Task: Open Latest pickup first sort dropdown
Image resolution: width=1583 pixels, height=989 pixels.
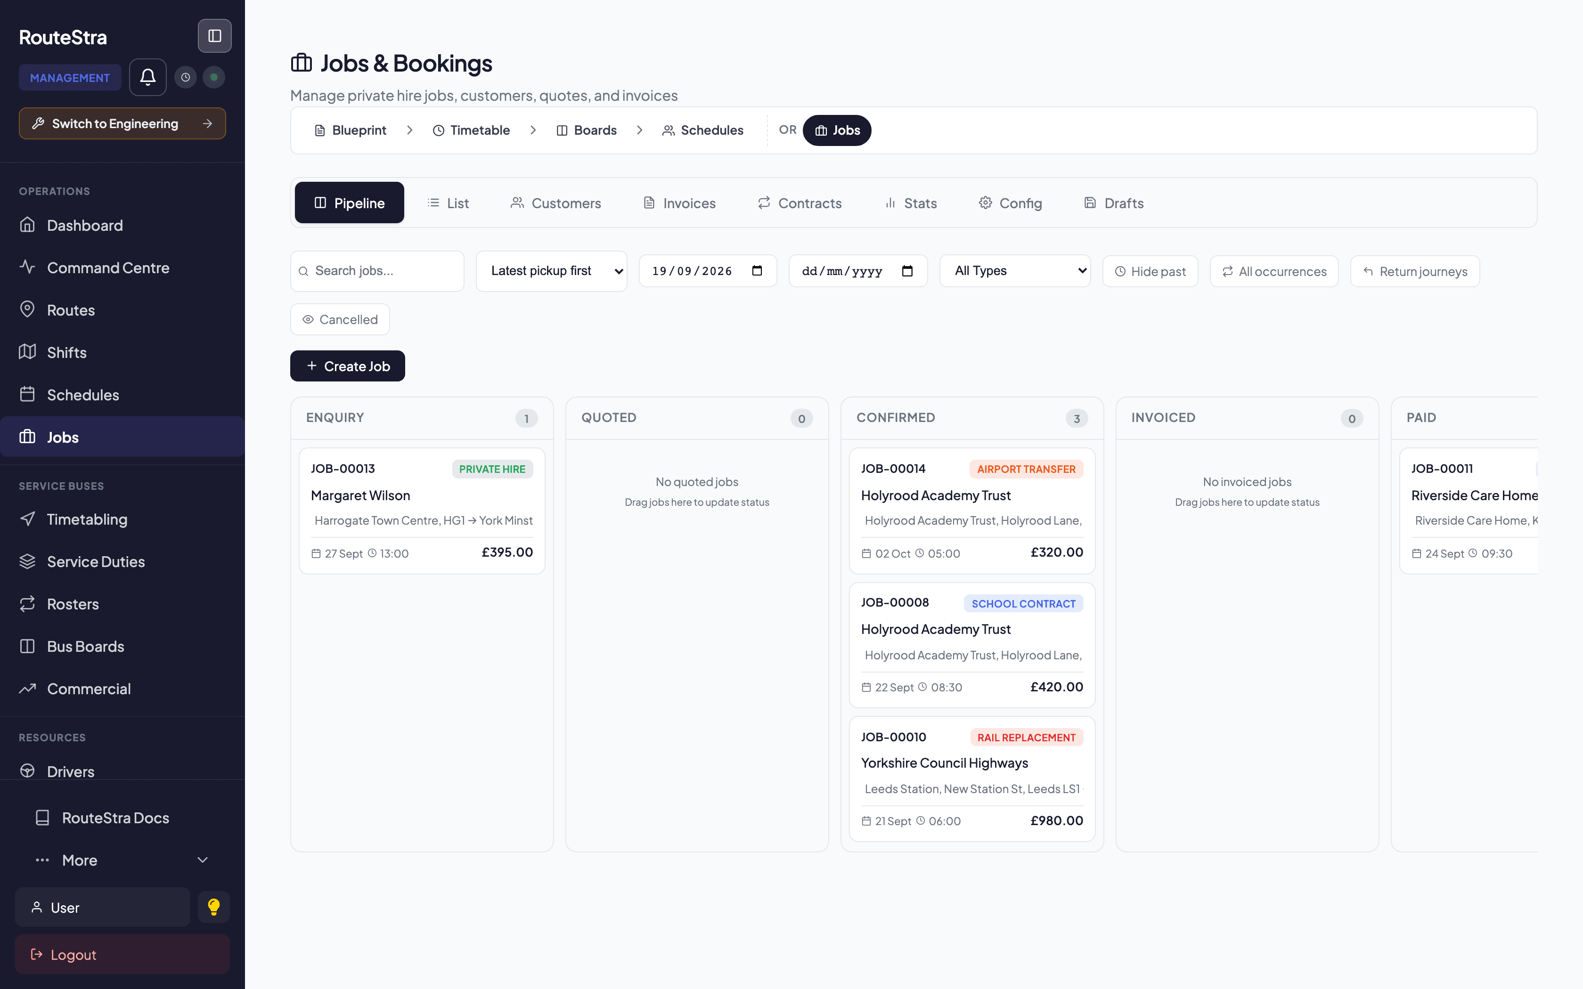Action: [551, 271]
